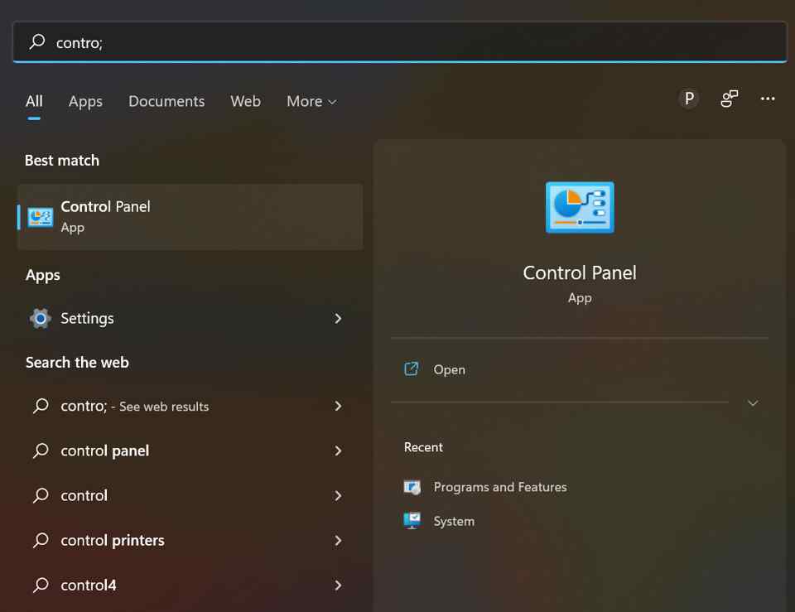Click Open for Control Panel
This screenshot has width=795, height=612.
click(x=449, y=369)
